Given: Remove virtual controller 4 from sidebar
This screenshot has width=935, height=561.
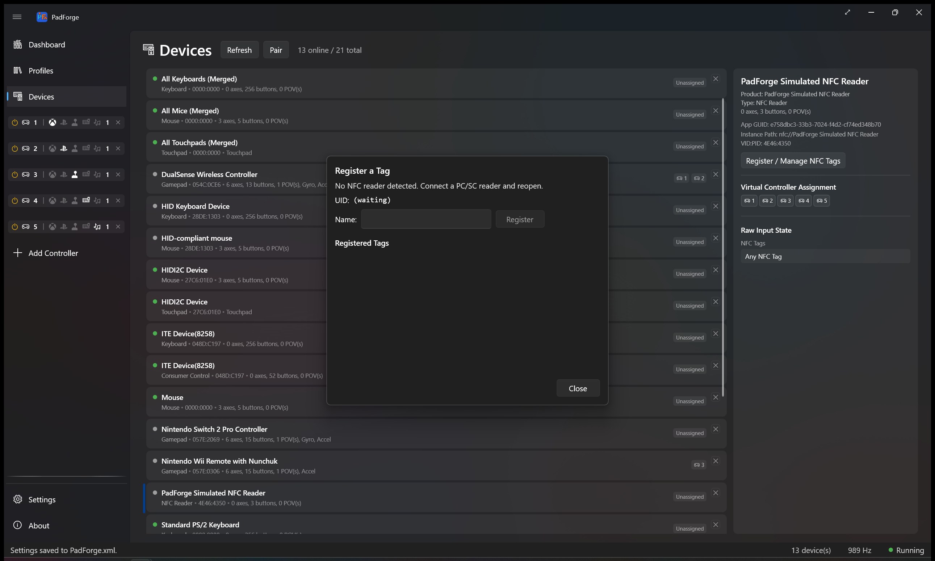Looking at the screenshot, I should click(x=118, y=201).
